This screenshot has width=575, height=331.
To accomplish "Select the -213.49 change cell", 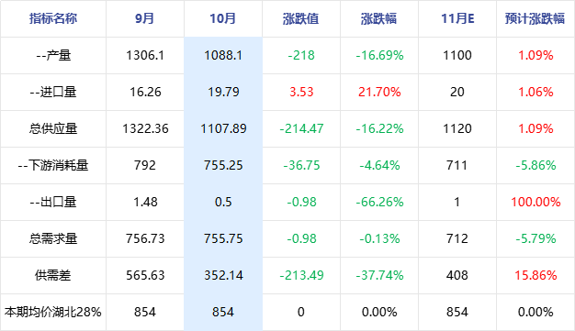I will click(x=301, y=275).
